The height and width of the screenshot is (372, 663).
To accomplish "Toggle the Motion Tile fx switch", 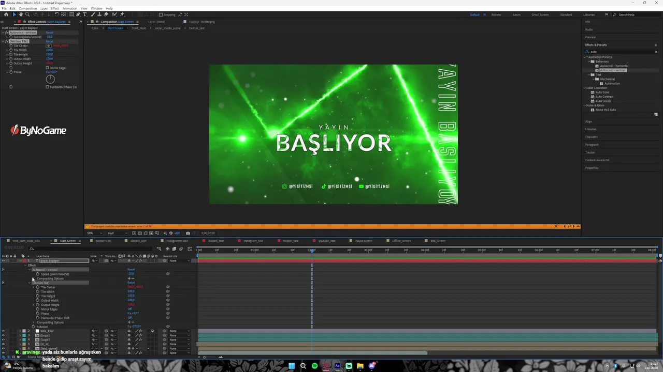I will pos(6,41).
